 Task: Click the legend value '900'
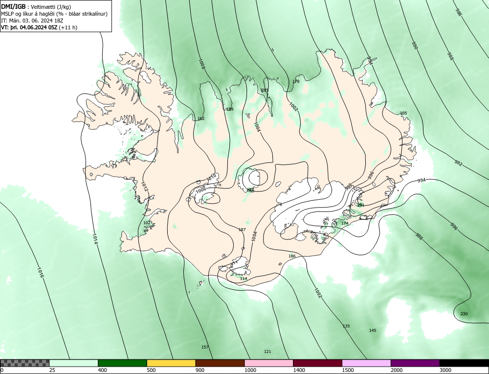200,370
